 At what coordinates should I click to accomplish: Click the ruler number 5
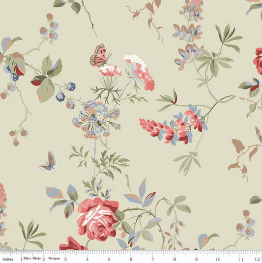(109, 259)
